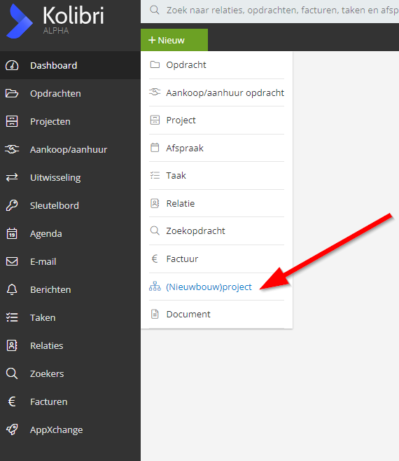The image size is (399, 461).
Task: Open Aankoop/aanhuur sidebar section
Action: pos(70,149)
